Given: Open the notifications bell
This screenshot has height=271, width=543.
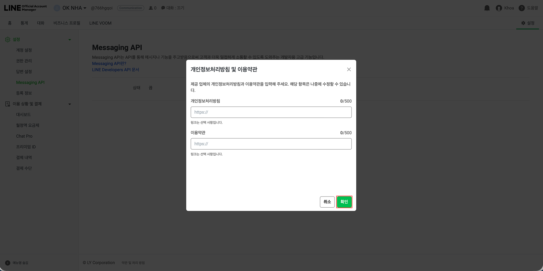Looking at the screenshot, I should click(x=487, y=8).
